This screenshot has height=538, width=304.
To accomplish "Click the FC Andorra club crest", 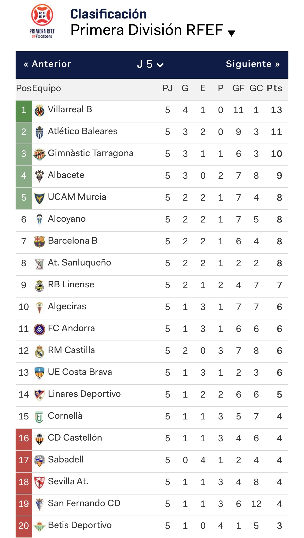I will 39,329.
